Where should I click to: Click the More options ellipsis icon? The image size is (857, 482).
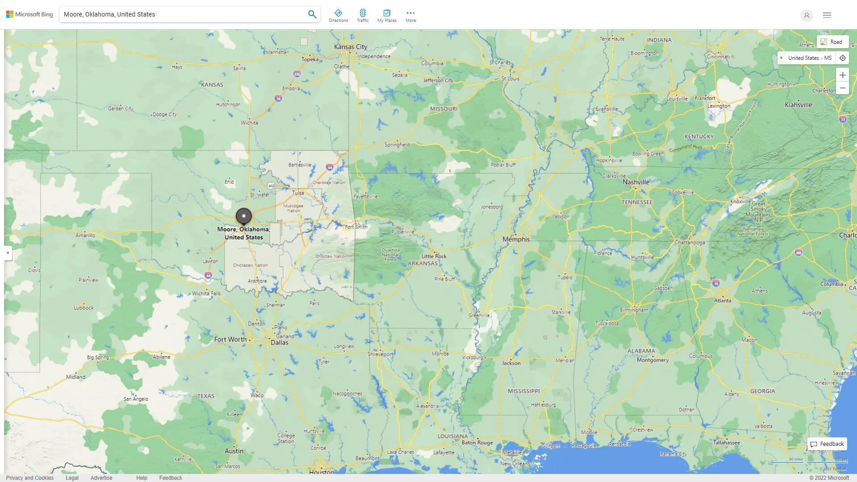tap(410, 12)
